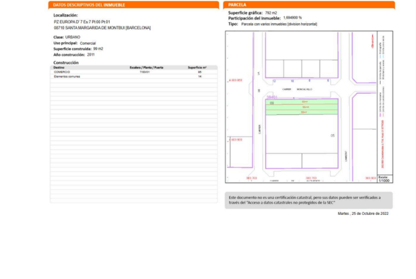Click the 'Superficie m²' column header
Image resolution: width=416 pixels, height=279 pixels.
197,67
